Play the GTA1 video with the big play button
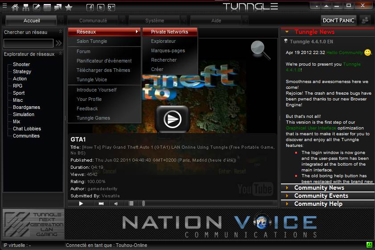The image size is (375, 250). pyautogui.click(x=173, y=119)
